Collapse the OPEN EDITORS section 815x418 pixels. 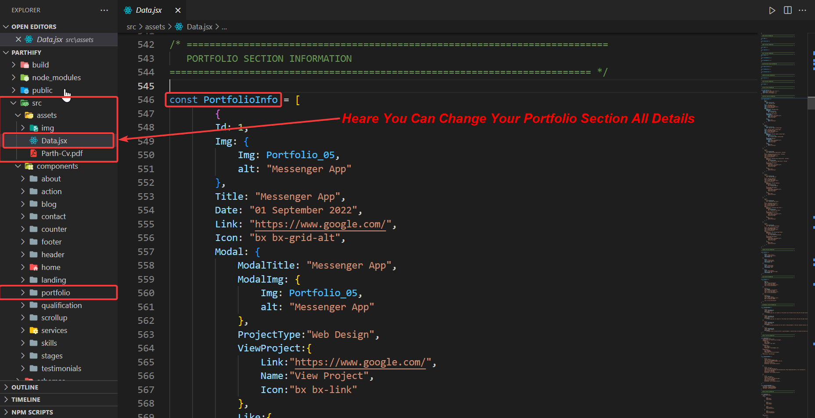pos(6,27)
